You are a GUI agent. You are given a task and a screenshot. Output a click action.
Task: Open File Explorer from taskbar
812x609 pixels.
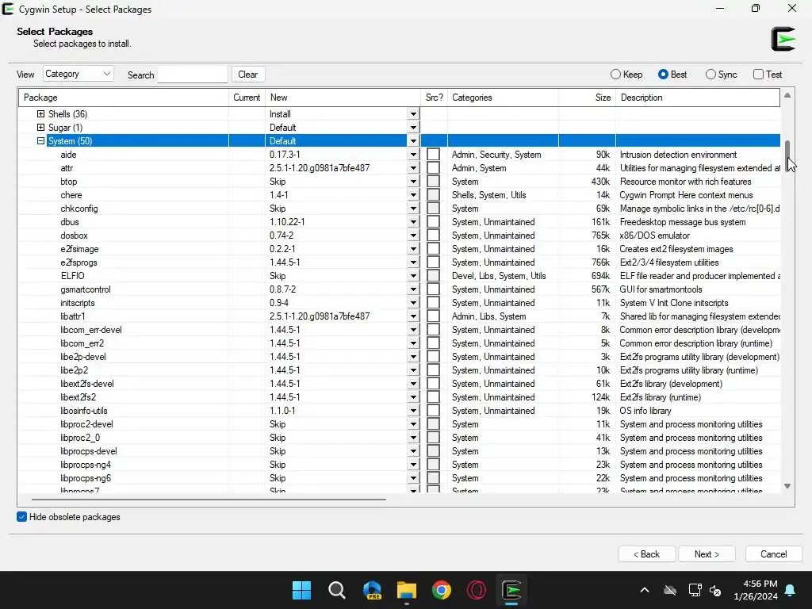pyautogui.click(x=407, y=590)
